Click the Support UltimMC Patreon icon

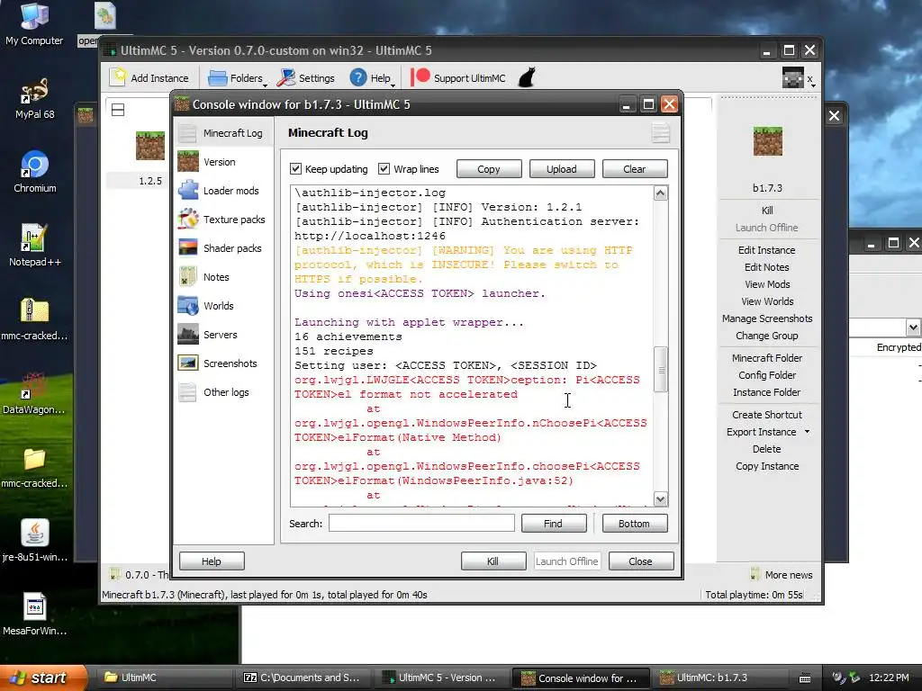click(420, 77)
